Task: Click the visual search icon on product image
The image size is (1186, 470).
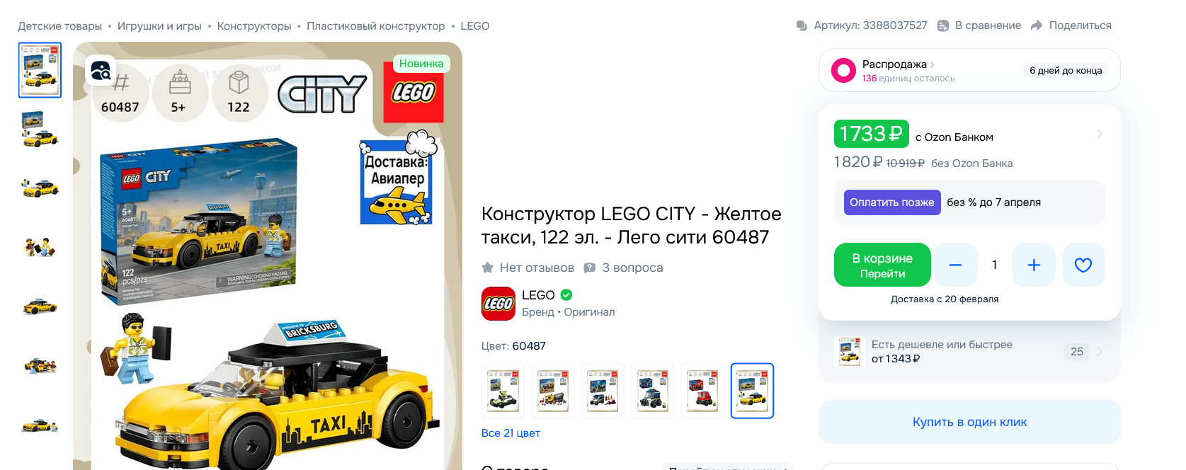Action: pos(101,70)
